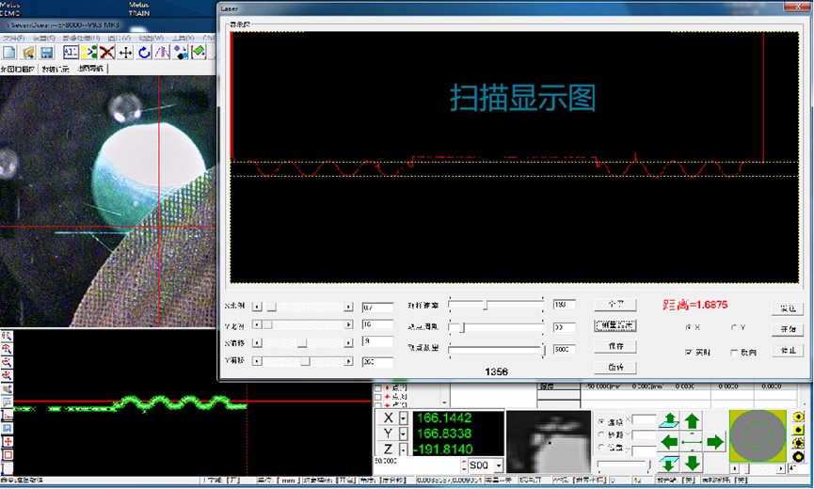Click the 开始 button on the right
Image resolution: width=814 pixels, height=489 pixels.
pos(788,329)
